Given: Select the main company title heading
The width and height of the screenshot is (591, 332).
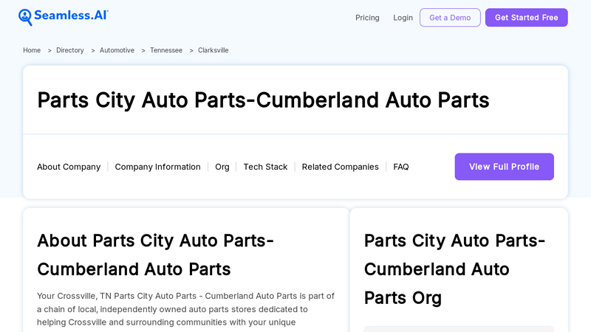Looking at the screenshot, I should pyautogui.click(x=263, y=100).
